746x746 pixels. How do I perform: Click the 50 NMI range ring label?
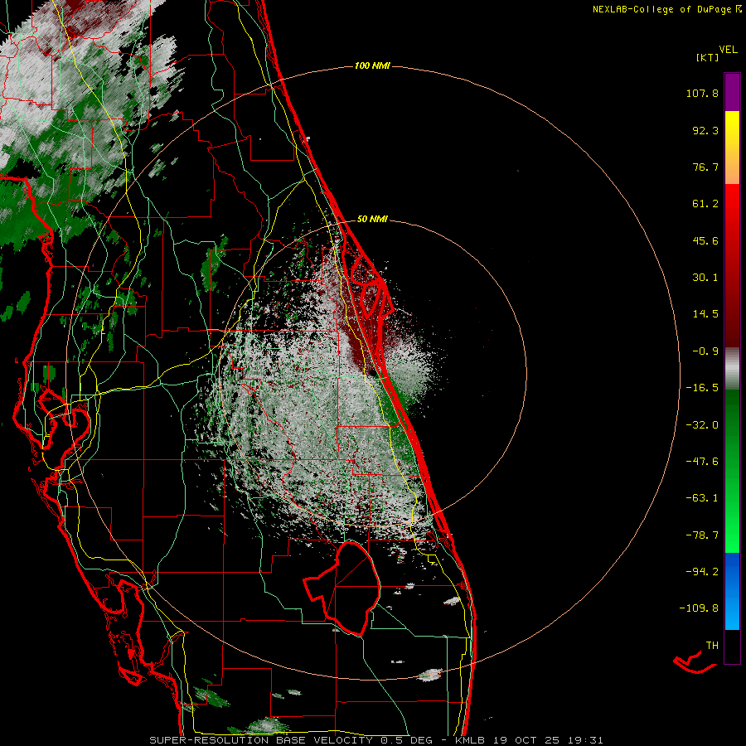(372, 220)
